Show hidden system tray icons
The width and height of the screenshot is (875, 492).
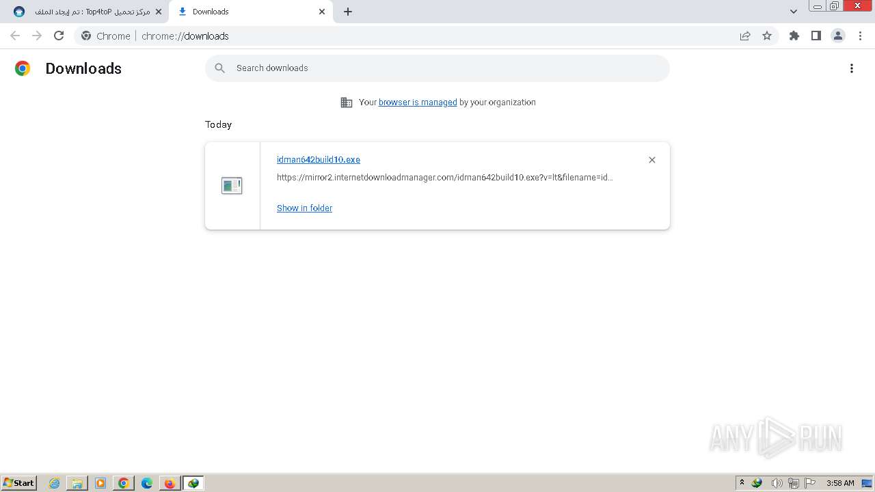click(742, 483)
